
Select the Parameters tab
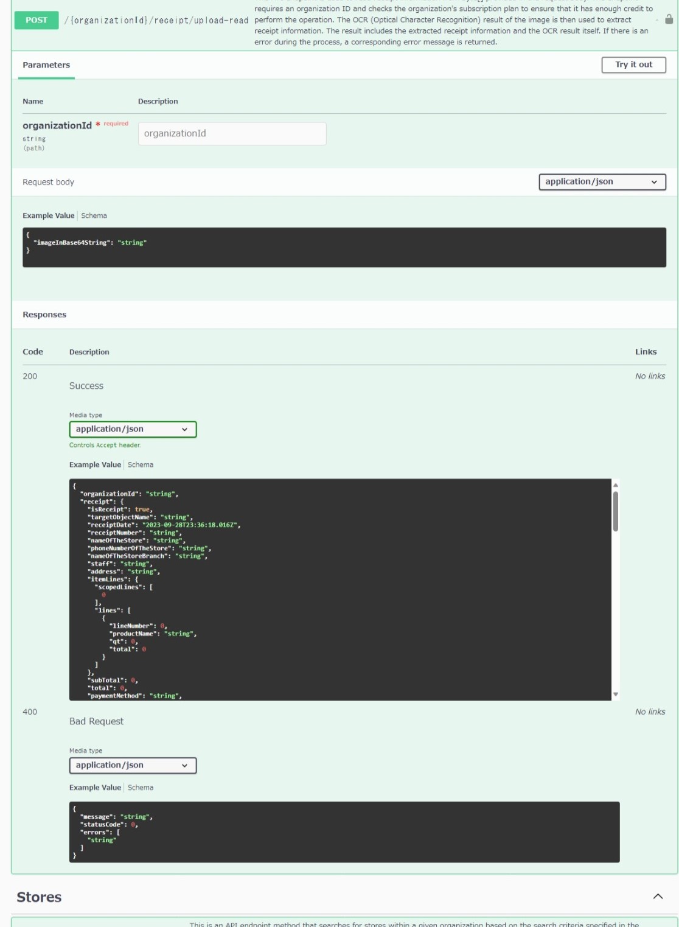(x=46, y=65)
